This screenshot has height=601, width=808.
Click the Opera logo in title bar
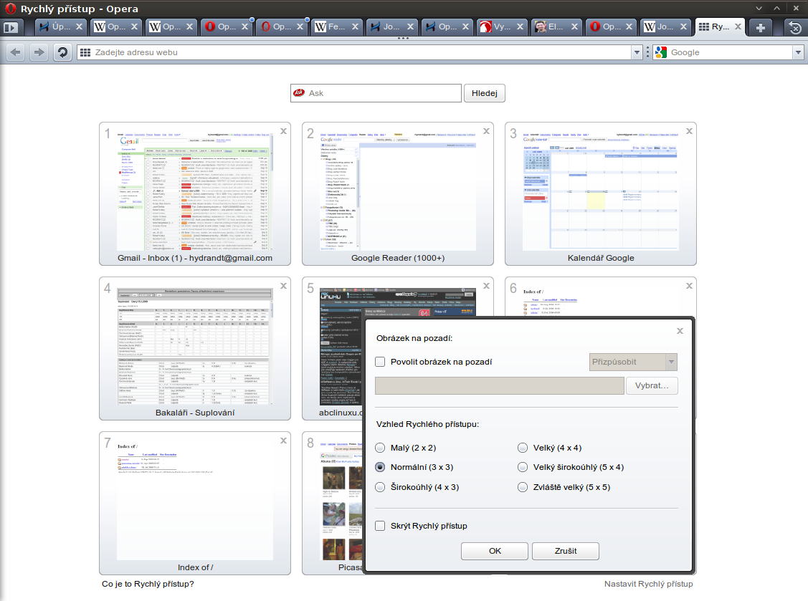10,9
